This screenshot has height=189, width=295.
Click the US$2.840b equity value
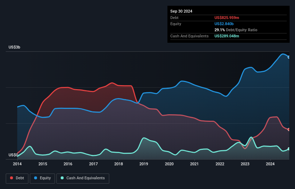[x=224, y=24]
